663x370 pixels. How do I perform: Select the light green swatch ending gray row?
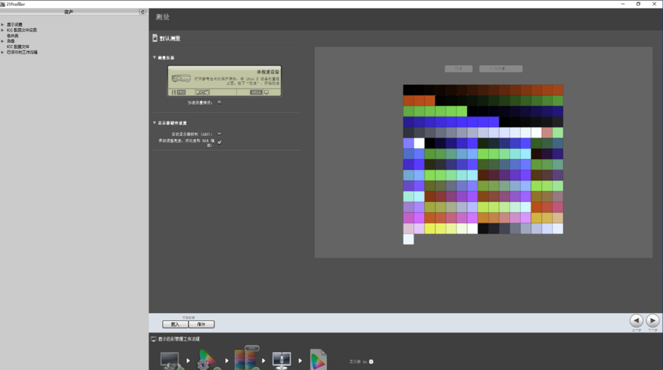557,133
